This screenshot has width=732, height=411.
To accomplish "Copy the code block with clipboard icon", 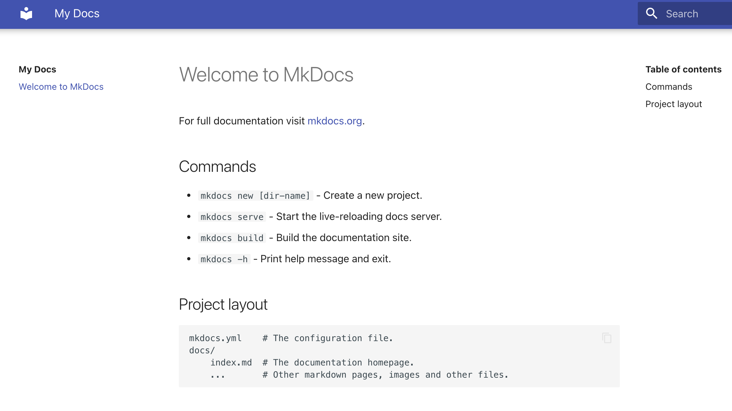I will 607,338.
